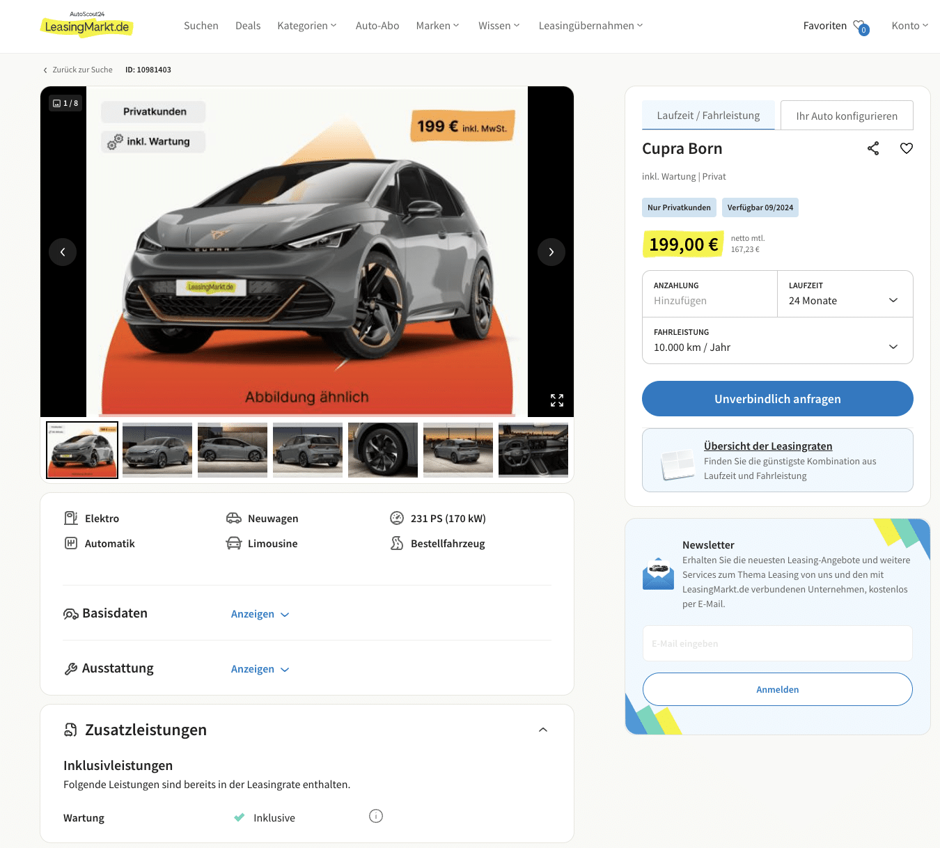
Task: Click the Elektro fuel pump icon
Action: tap(71, 518)
